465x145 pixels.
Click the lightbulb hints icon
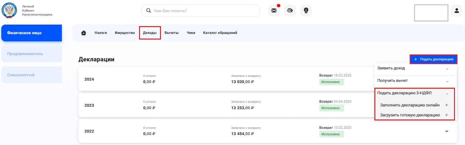tap(306, 11)
